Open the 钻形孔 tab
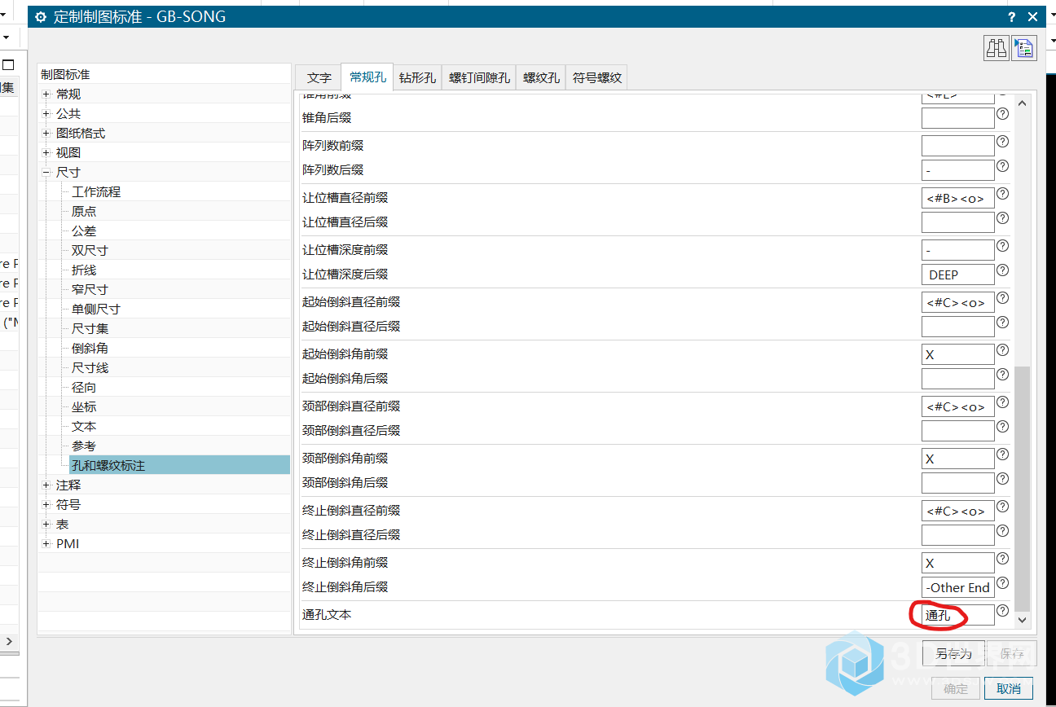This screenshot has width=1056, height=707. coord(418,77)
